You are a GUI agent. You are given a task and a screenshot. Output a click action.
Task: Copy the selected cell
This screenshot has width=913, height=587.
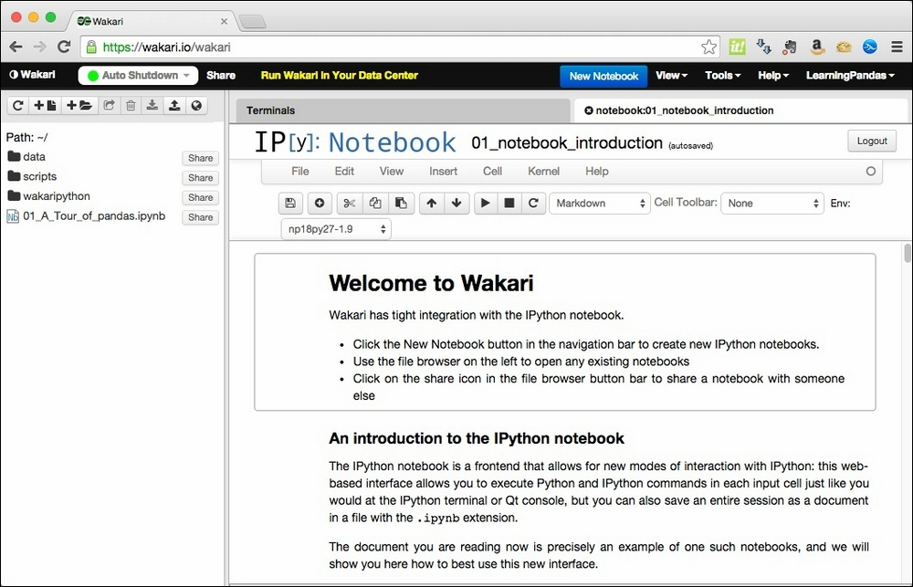click(375, 204)
